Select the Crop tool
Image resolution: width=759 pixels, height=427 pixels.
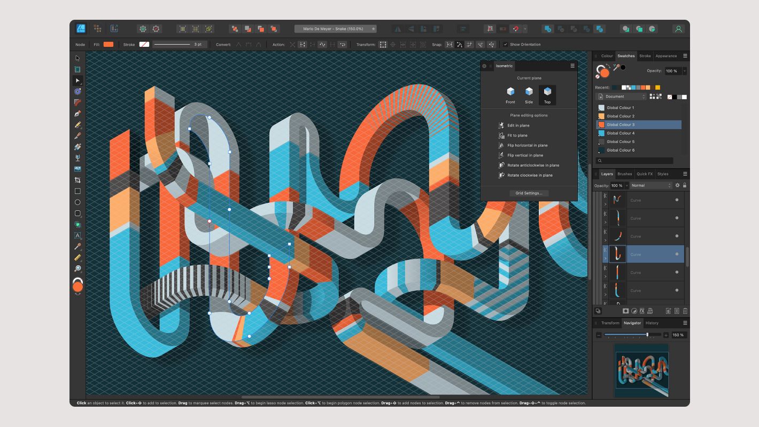tap(78, 180)
